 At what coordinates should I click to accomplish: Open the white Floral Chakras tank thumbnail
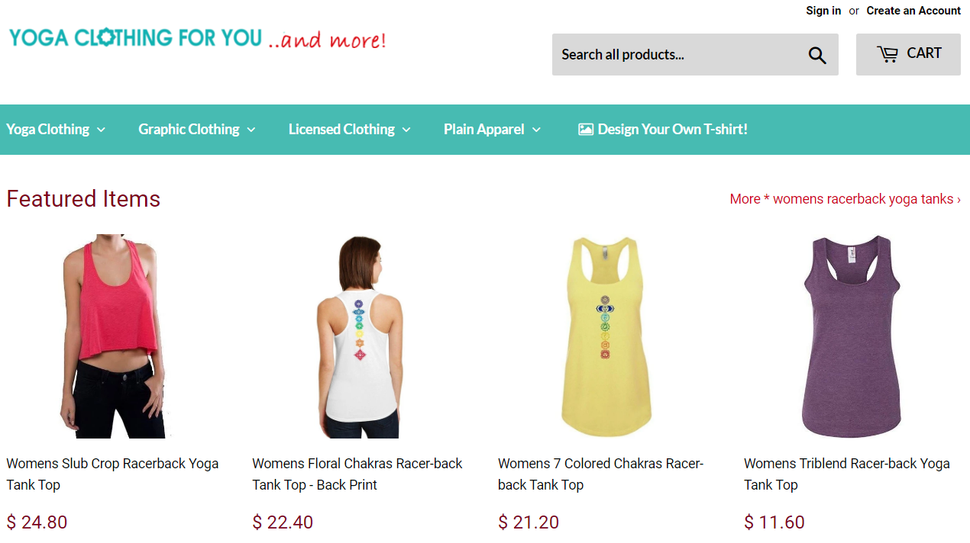tap(359, 336)
